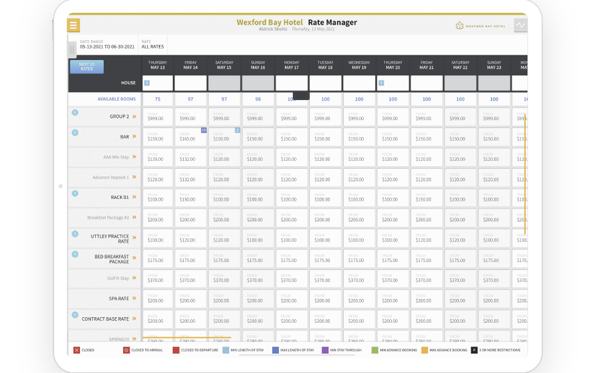
Task: Click the horizontal scrollbar below the legend
Action: click(x=296, y=355)
